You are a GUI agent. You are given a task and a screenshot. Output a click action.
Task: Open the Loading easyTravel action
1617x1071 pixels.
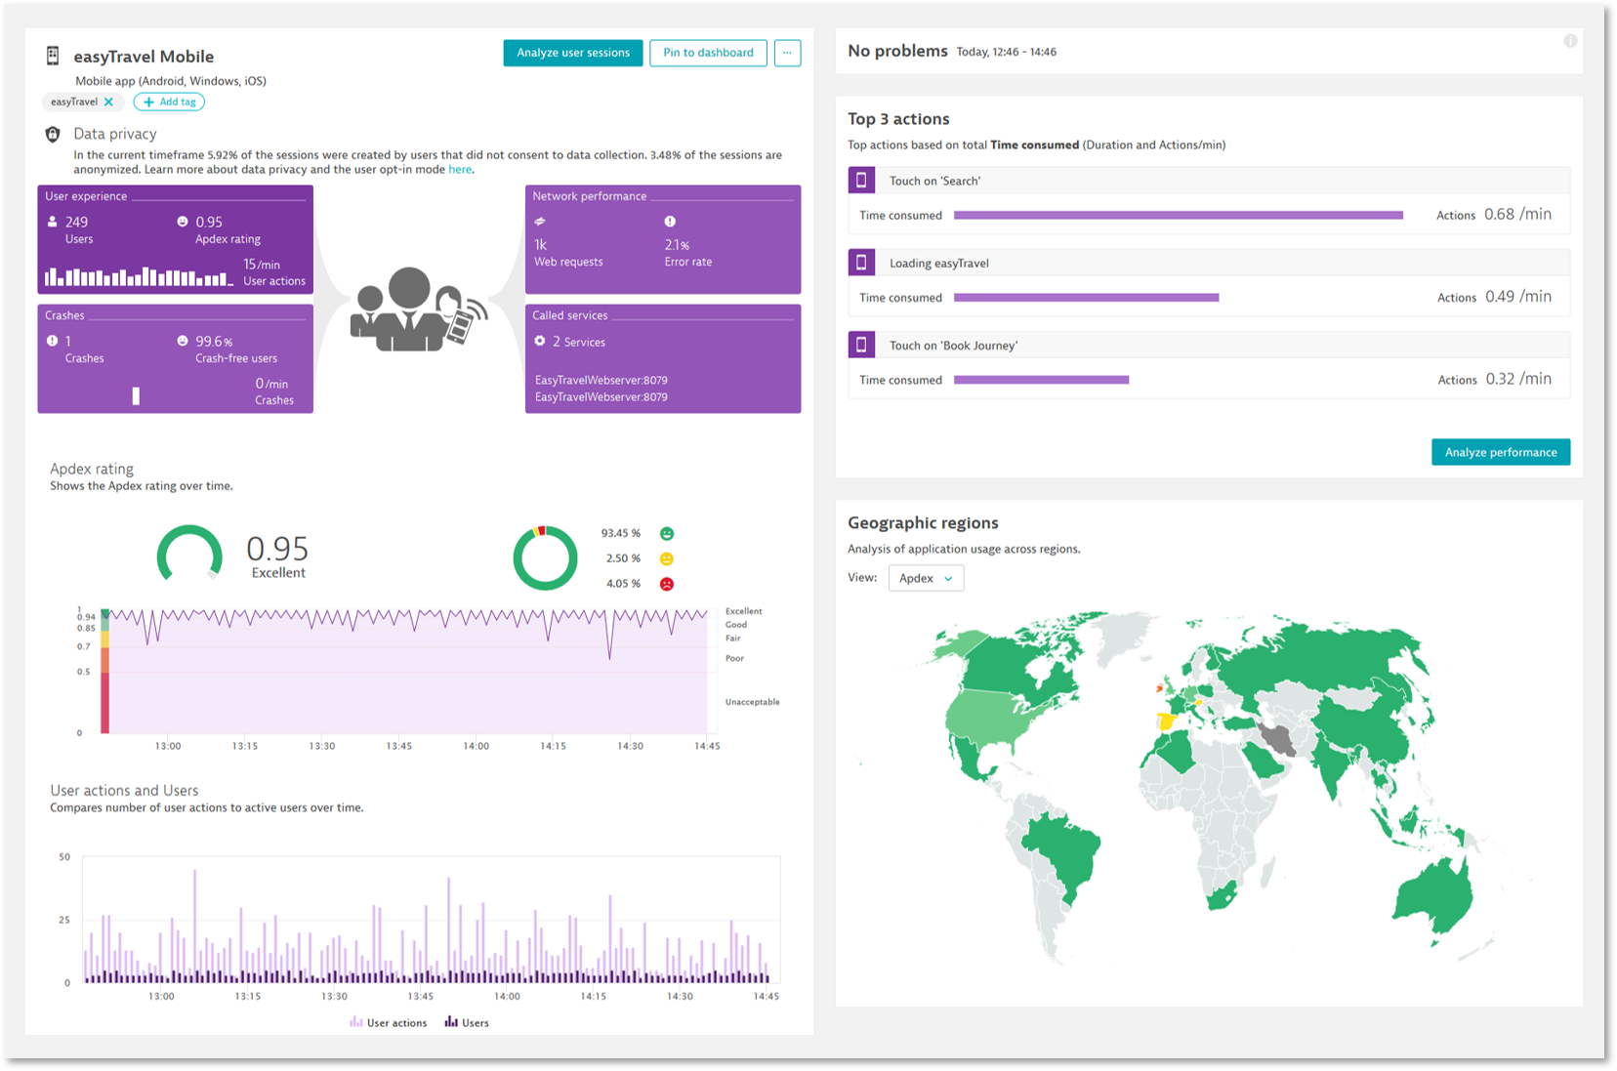pos(939,264)
